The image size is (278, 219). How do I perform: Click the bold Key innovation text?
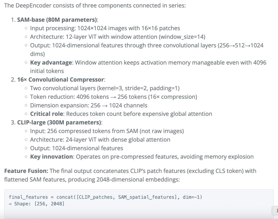click(51, 157)
